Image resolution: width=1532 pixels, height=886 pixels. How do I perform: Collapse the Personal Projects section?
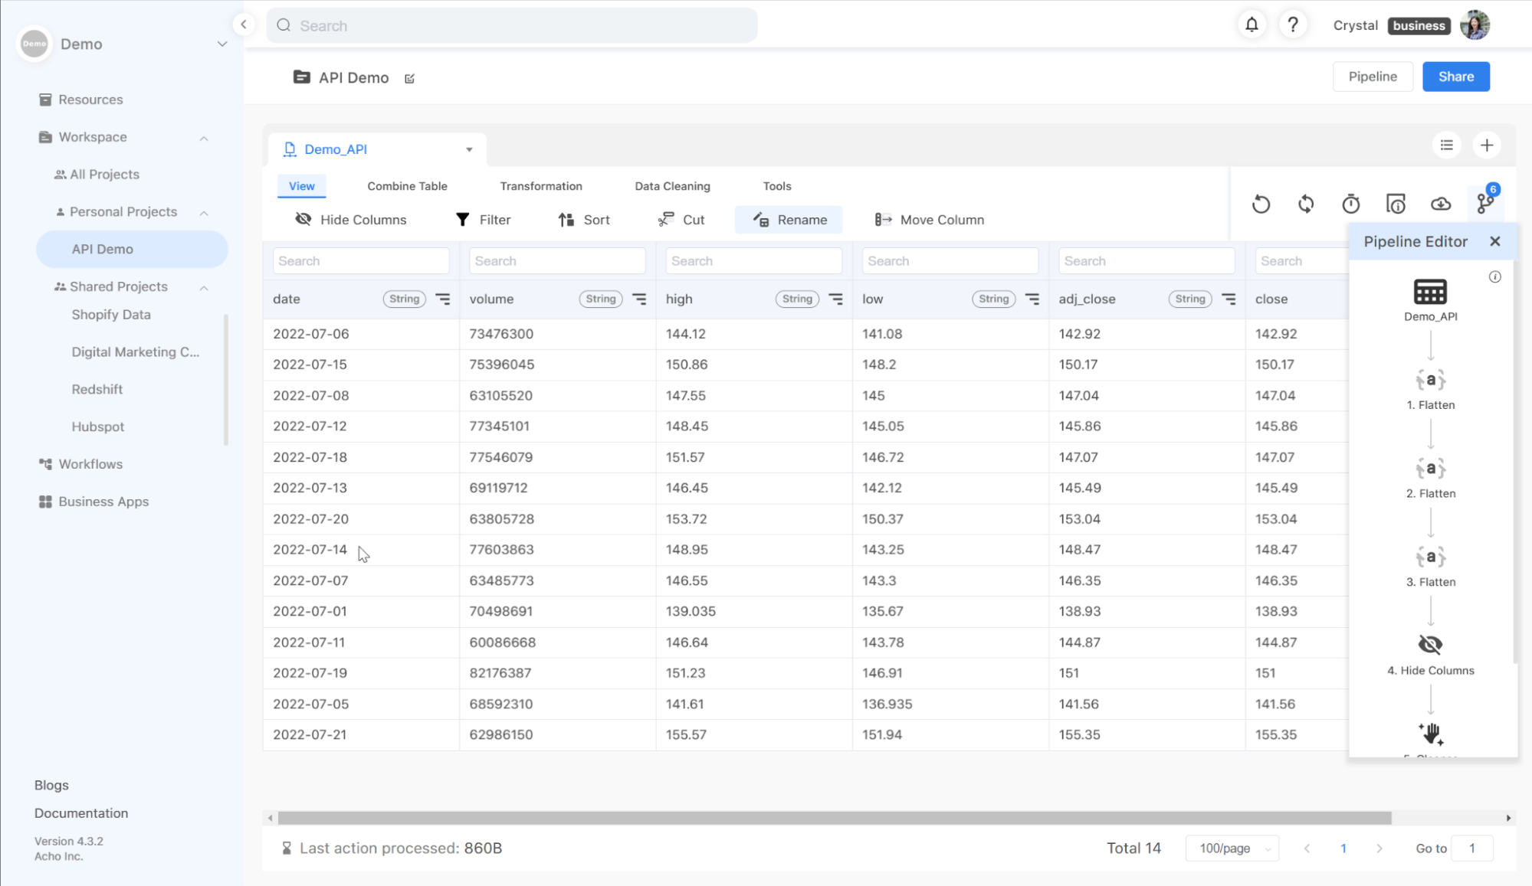[203, 211]
